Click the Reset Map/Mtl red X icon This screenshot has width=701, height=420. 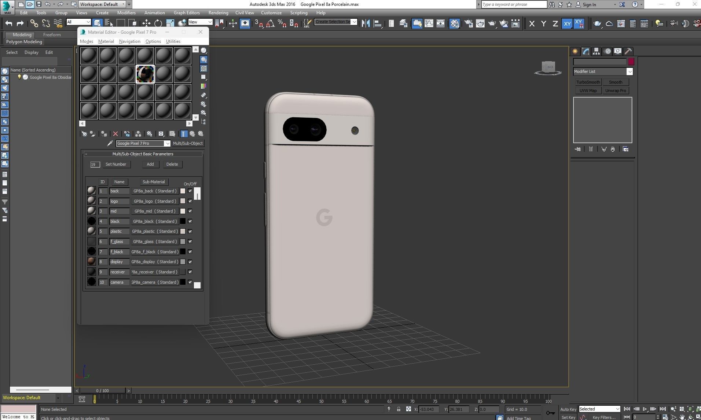(115, 134)
